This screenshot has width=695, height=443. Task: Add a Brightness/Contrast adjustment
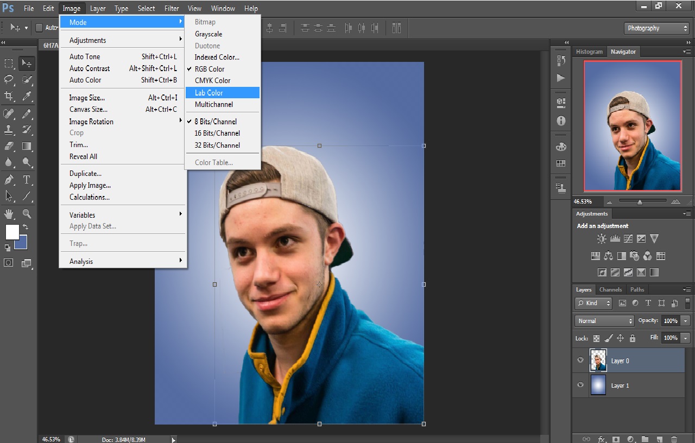coord(602,238)
